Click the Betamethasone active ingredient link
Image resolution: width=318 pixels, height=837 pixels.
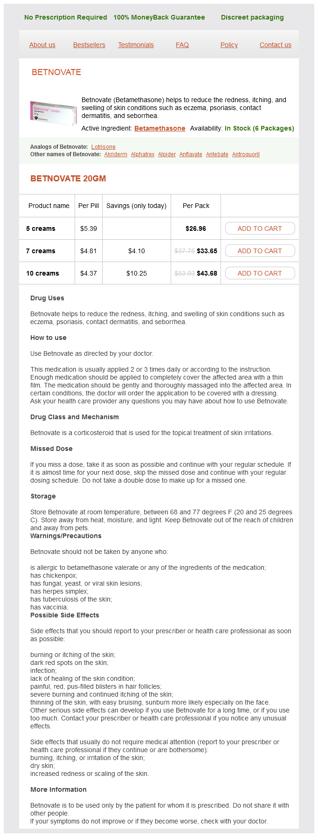tap(160, 128)
